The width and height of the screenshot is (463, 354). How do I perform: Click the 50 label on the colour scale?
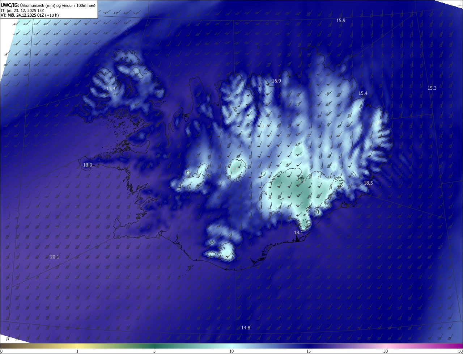click(460, 351)
